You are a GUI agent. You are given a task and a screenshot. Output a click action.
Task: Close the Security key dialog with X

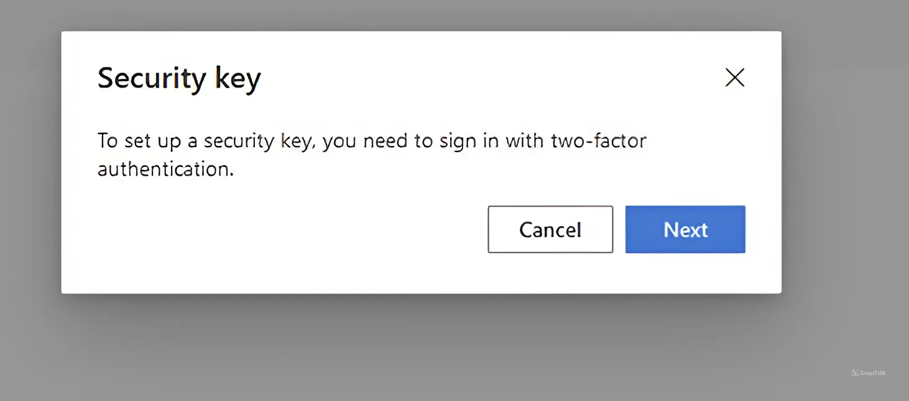pos(734,78)
